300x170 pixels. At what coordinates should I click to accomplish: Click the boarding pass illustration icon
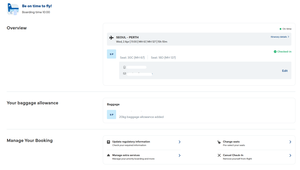pos(13,9)
